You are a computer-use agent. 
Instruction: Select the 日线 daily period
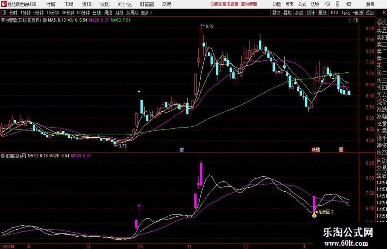click(x=97, y=13)
